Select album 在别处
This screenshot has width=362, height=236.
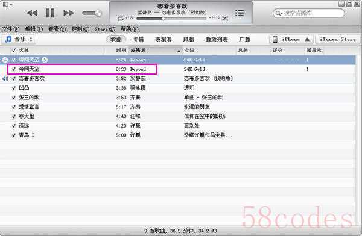(x=192, y=126)
